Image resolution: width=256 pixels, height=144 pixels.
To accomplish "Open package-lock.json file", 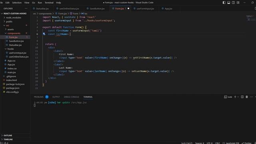I will click(x=15, y=84).
